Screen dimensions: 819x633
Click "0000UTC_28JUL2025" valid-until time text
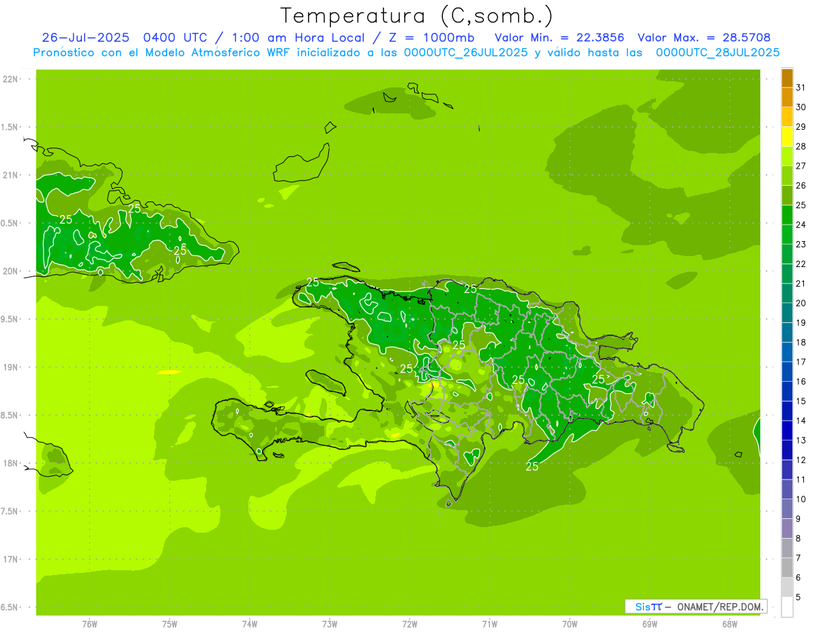717,53
